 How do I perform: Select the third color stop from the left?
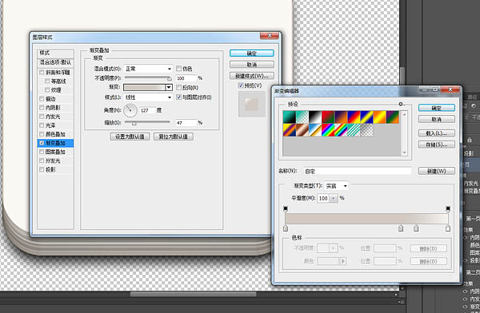[416, 228]
